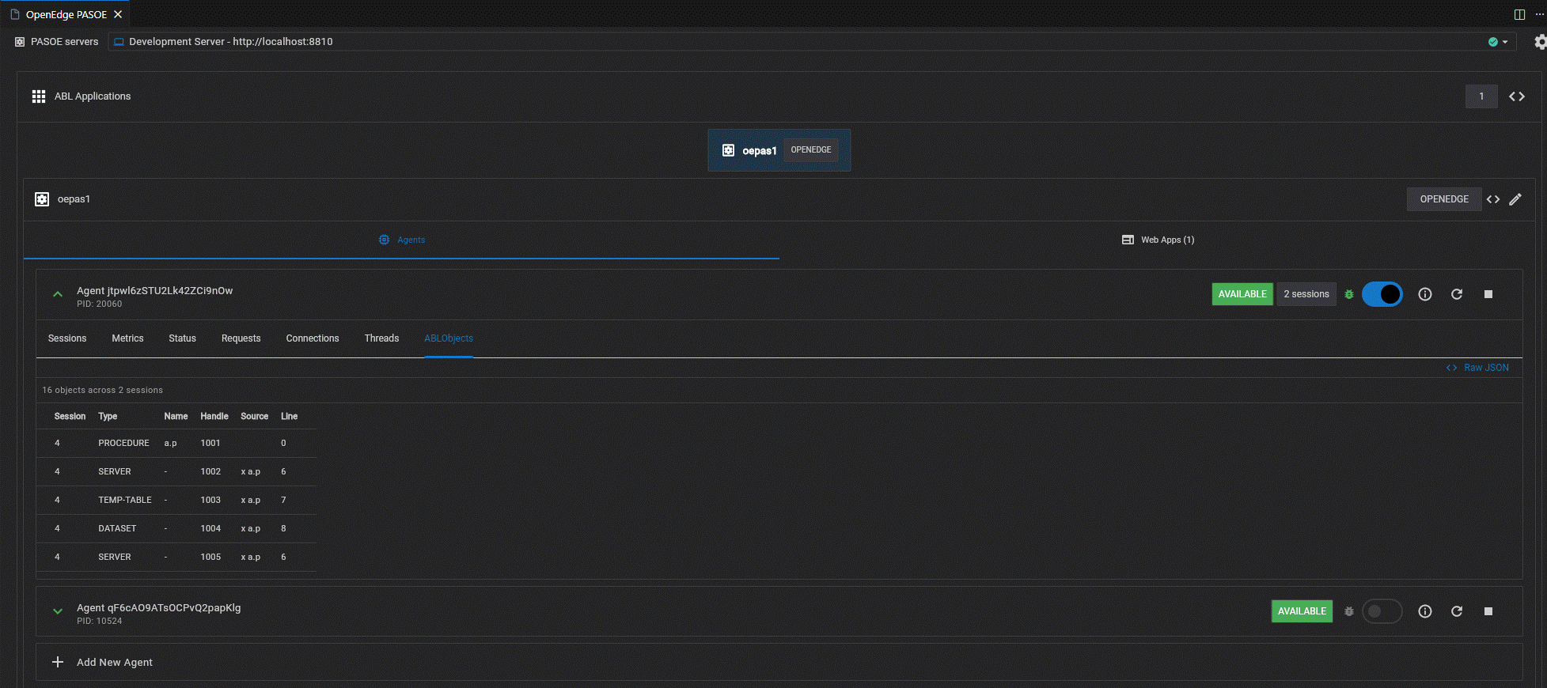View raw code for oepas1 application

pyautogui.click(x=1493, y=199)
